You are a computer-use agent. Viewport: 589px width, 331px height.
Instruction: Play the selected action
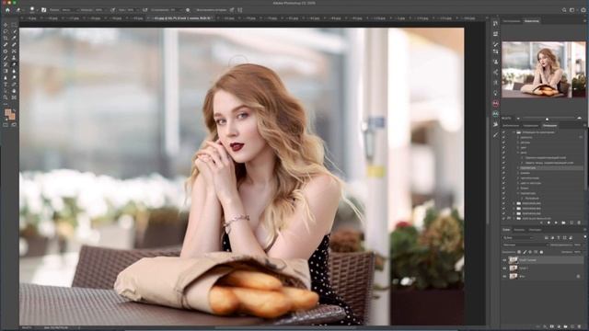click(556, 223)
